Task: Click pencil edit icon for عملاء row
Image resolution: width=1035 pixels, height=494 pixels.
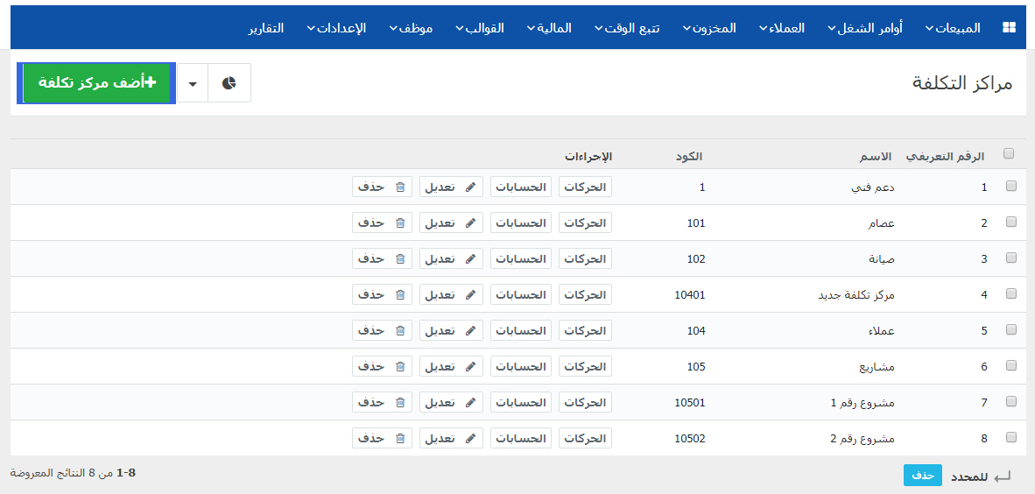Action: tap(470, 330)
